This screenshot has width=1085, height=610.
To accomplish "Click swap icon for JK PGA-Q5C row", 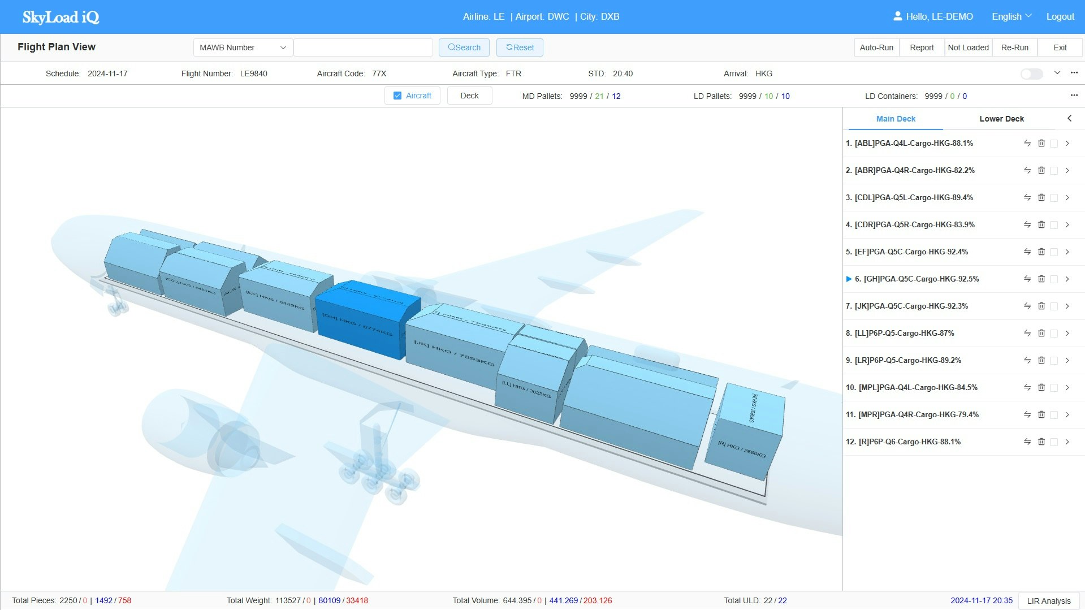I will (1027, 306).
